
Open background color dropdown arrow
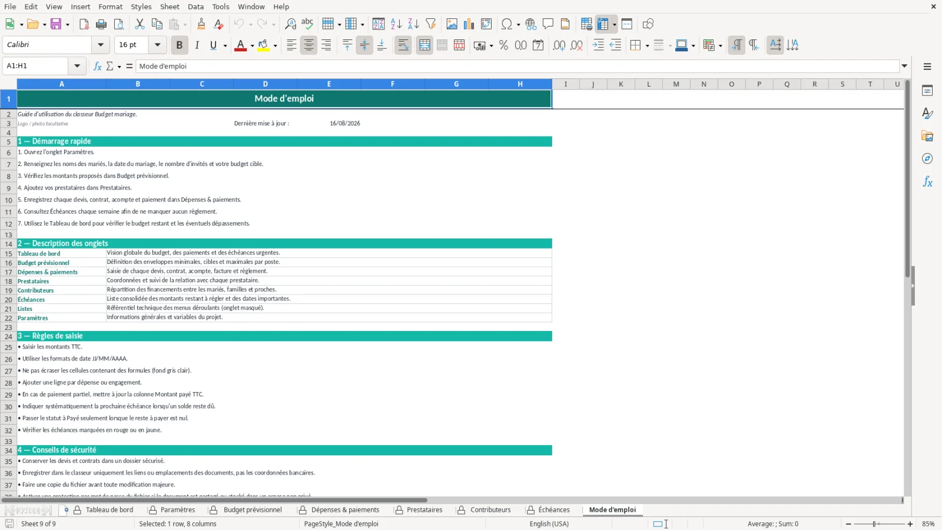275,45
